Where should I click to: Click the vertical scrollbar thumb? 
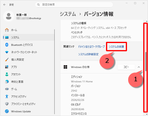coord(146,61)
